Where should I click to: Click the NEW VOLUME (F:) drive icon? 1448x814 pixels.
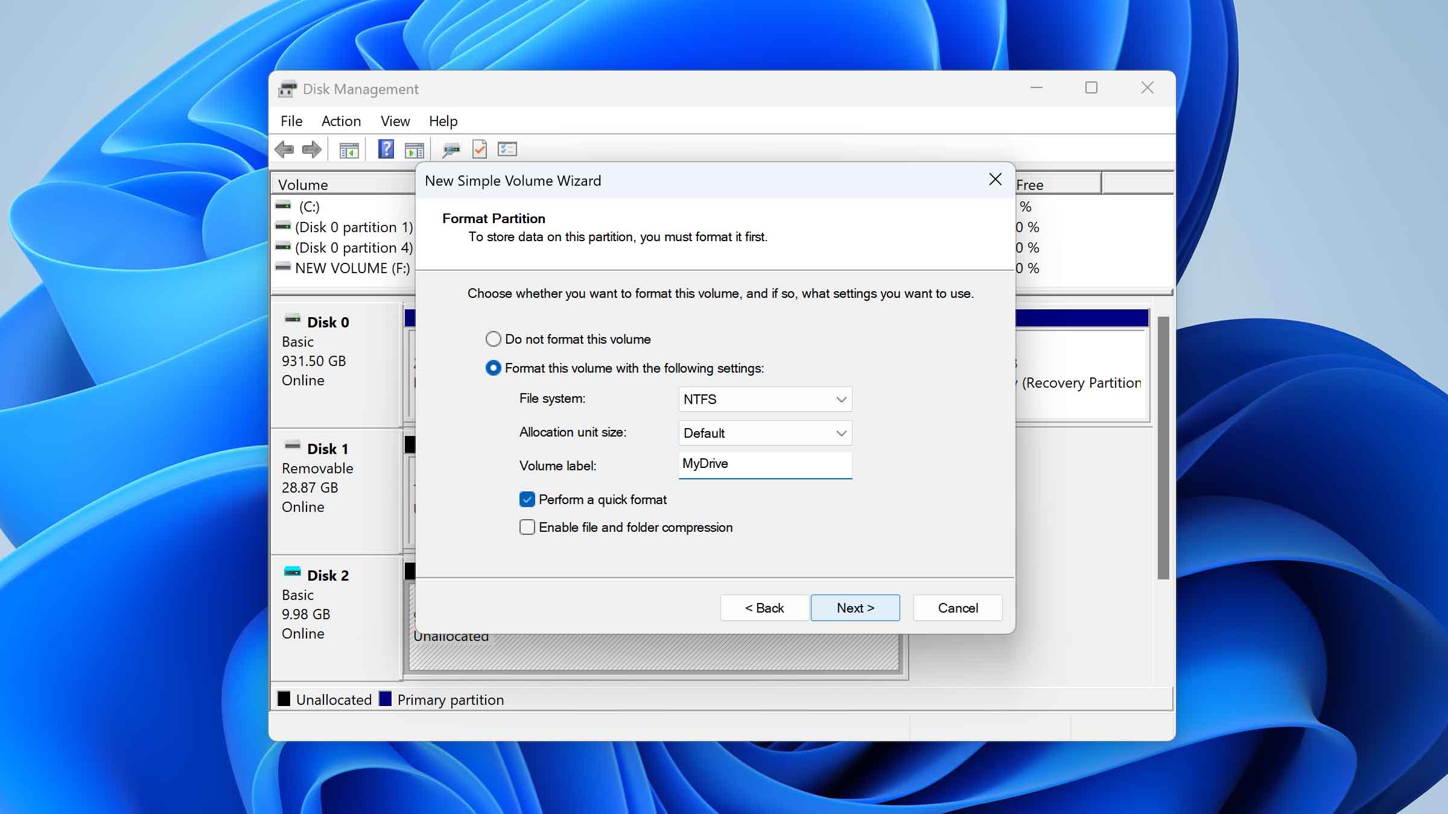283,267
